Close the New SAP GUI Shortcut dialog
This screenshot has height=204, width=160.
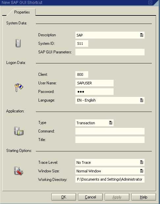150,3
